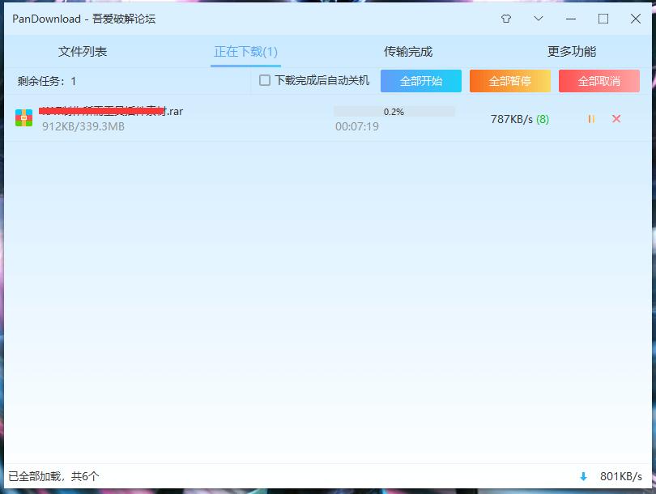
Task: Select the 正在下载(1) tab
Action: (x=245, y=52)
